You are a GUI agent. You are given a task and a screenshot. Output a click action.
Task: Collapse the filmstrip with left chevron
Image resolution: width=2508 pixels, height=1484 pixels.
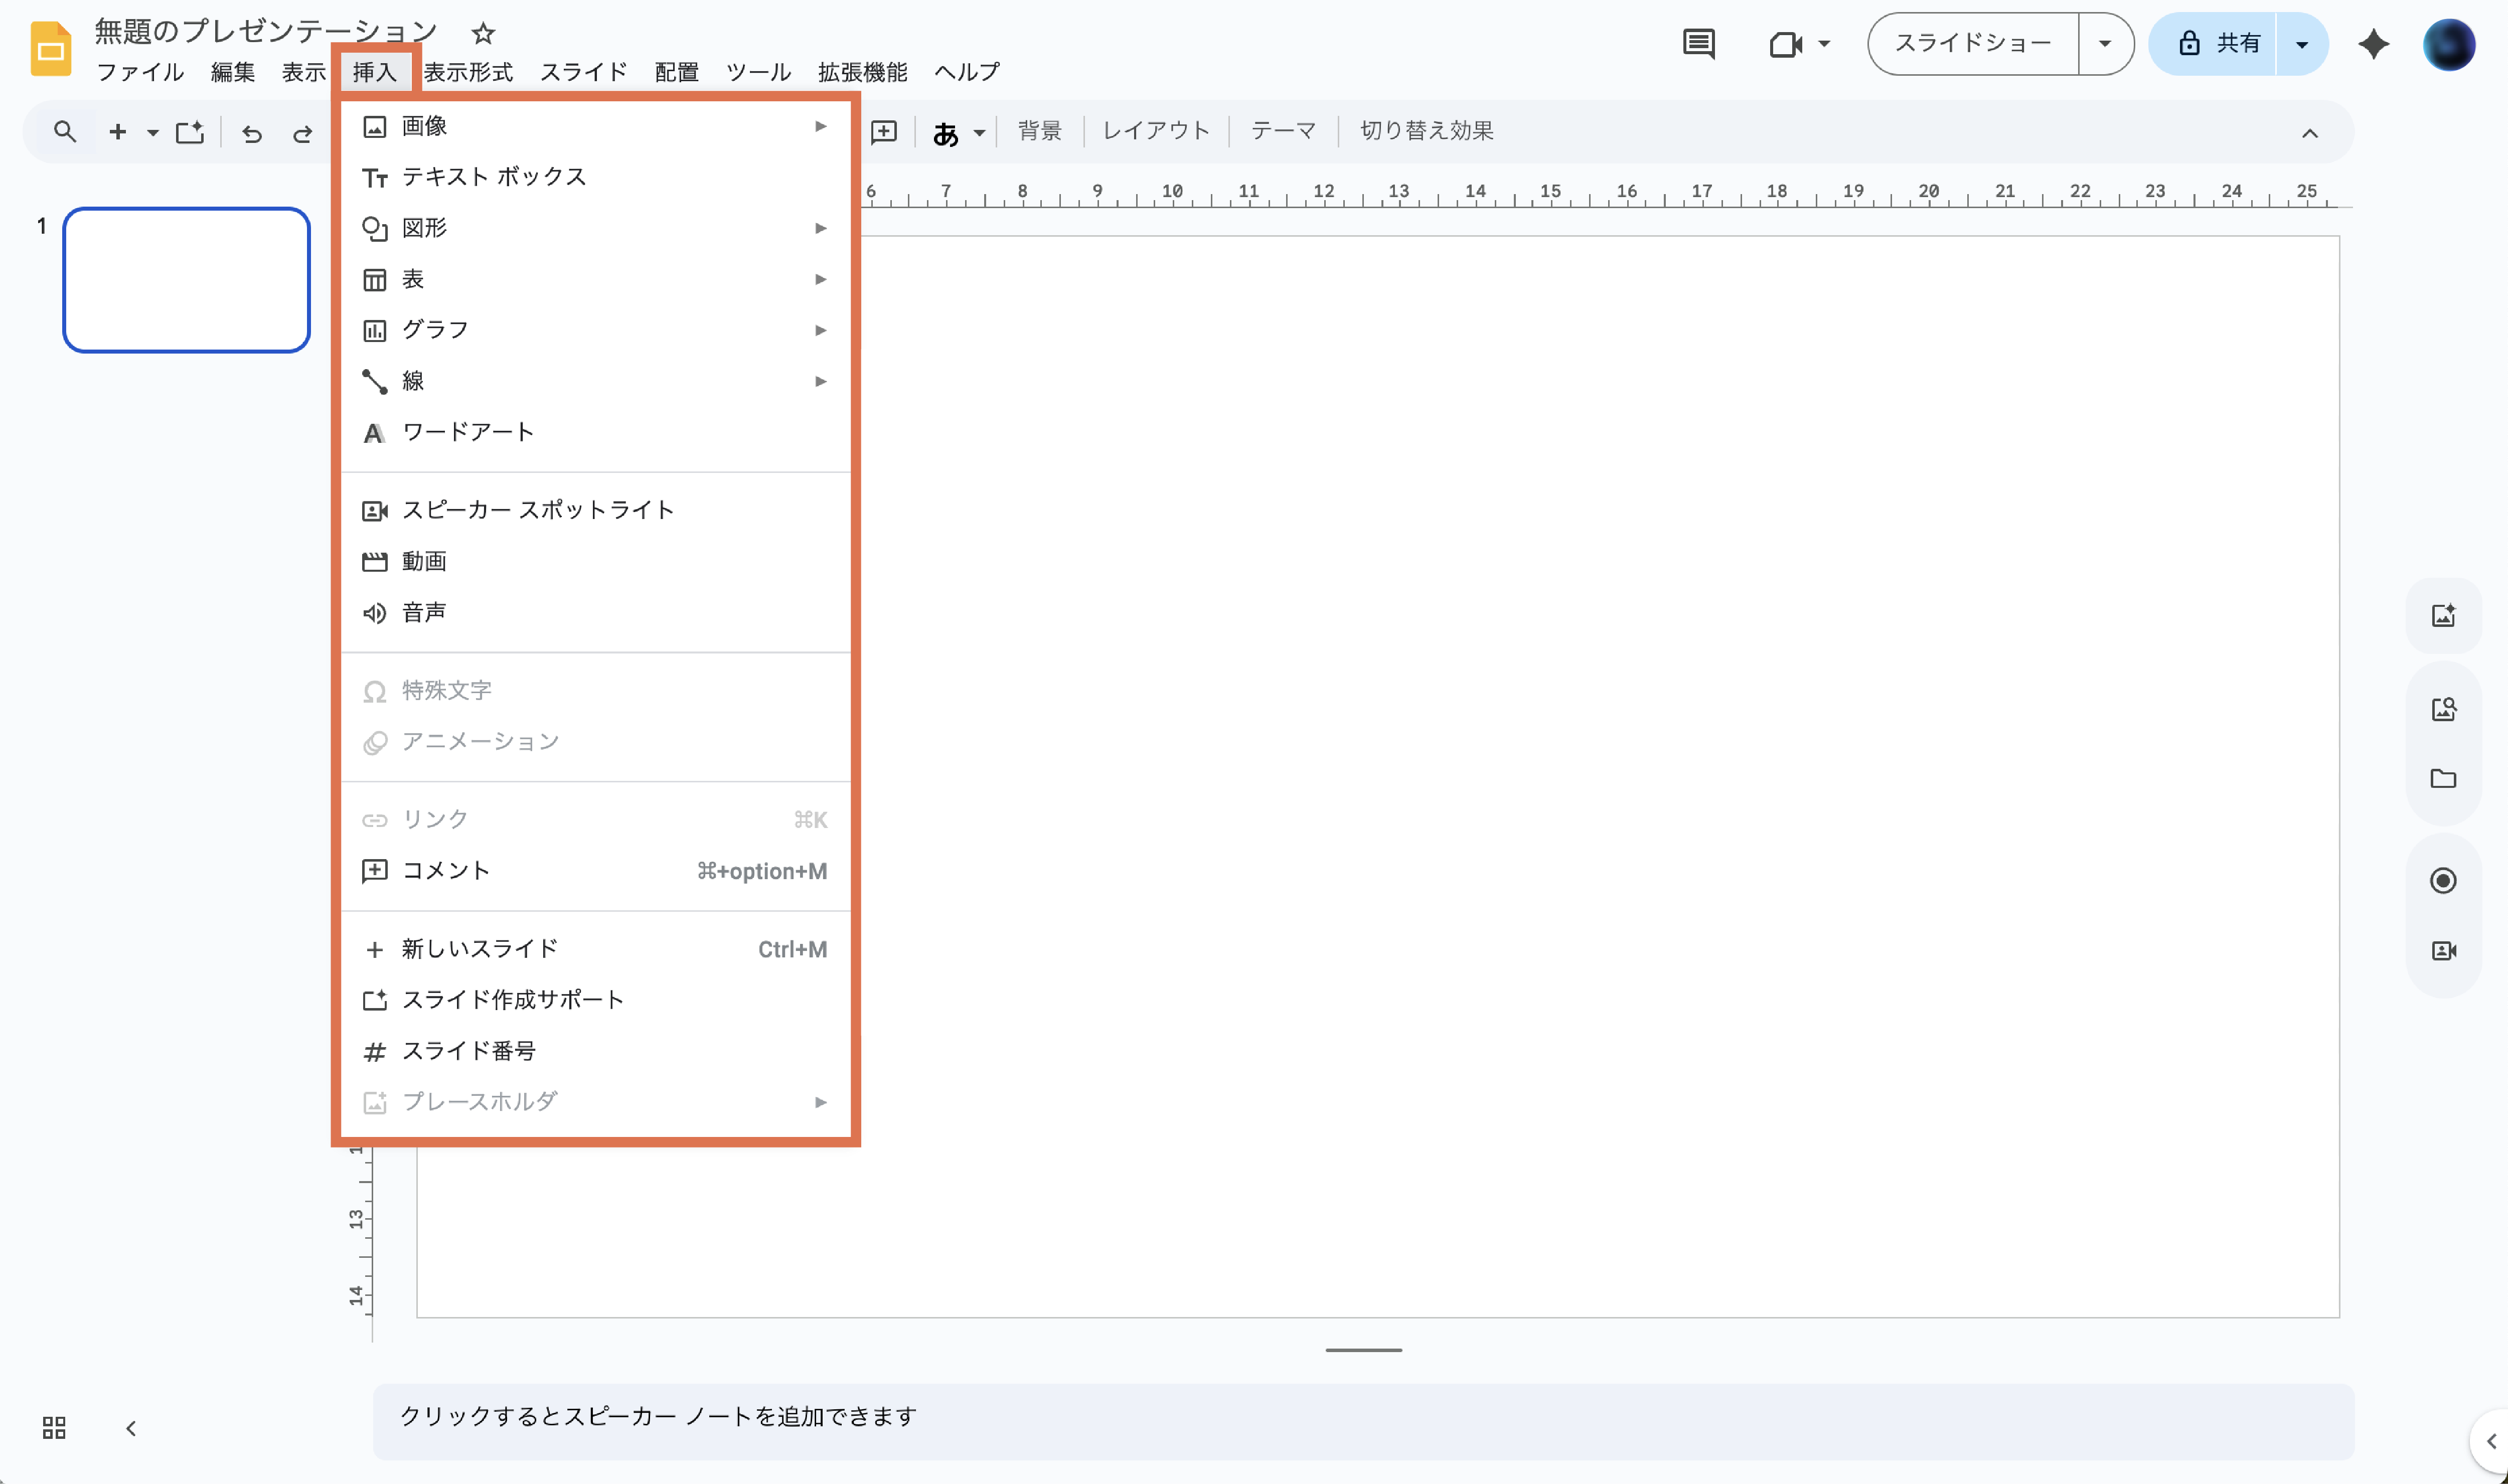pos(131,1428)
